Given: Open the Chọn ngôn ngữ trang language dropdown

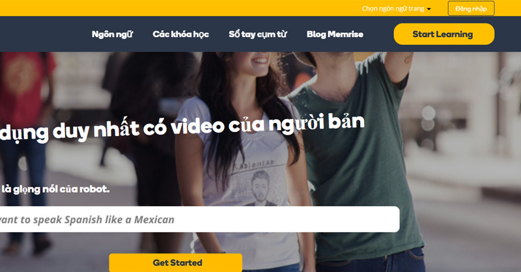Looking at the screenshot, I should [393, 8].
